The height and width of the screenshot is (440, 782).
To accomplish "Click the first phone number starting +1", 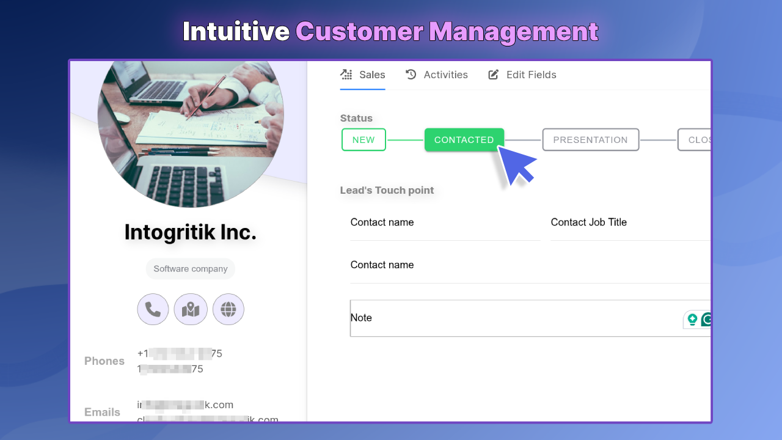I will coord(180,353).
